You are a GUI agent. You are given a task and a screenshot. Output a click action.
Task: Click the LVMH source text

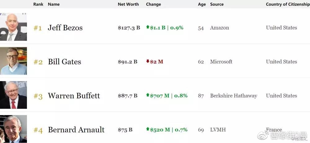tap(218, 130)
